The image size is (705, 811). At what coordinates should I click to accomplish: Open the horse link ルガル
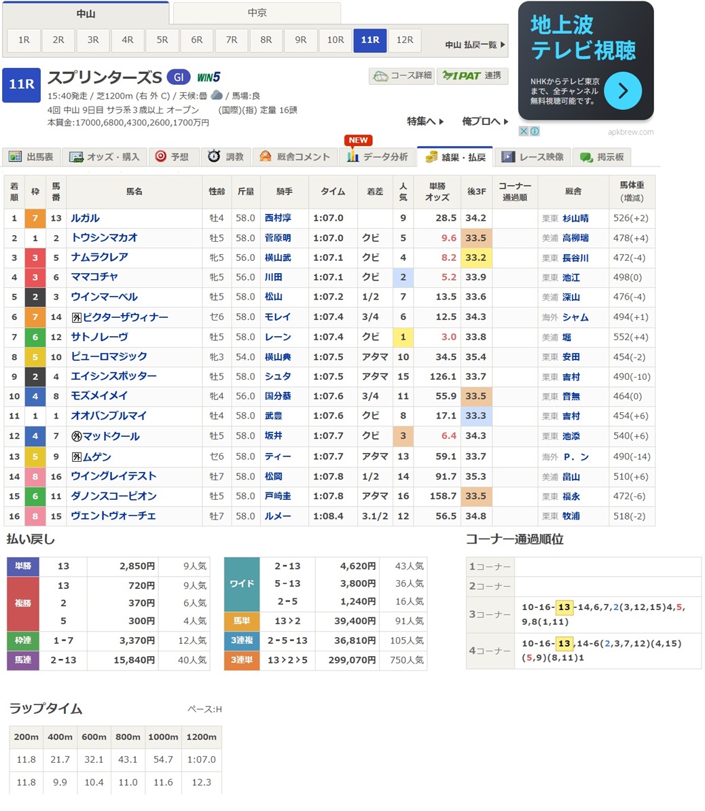coord(86,218)
